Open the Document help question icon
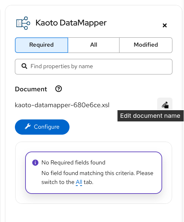This screenshot has width=184, height=222. (x=59, y=89)
